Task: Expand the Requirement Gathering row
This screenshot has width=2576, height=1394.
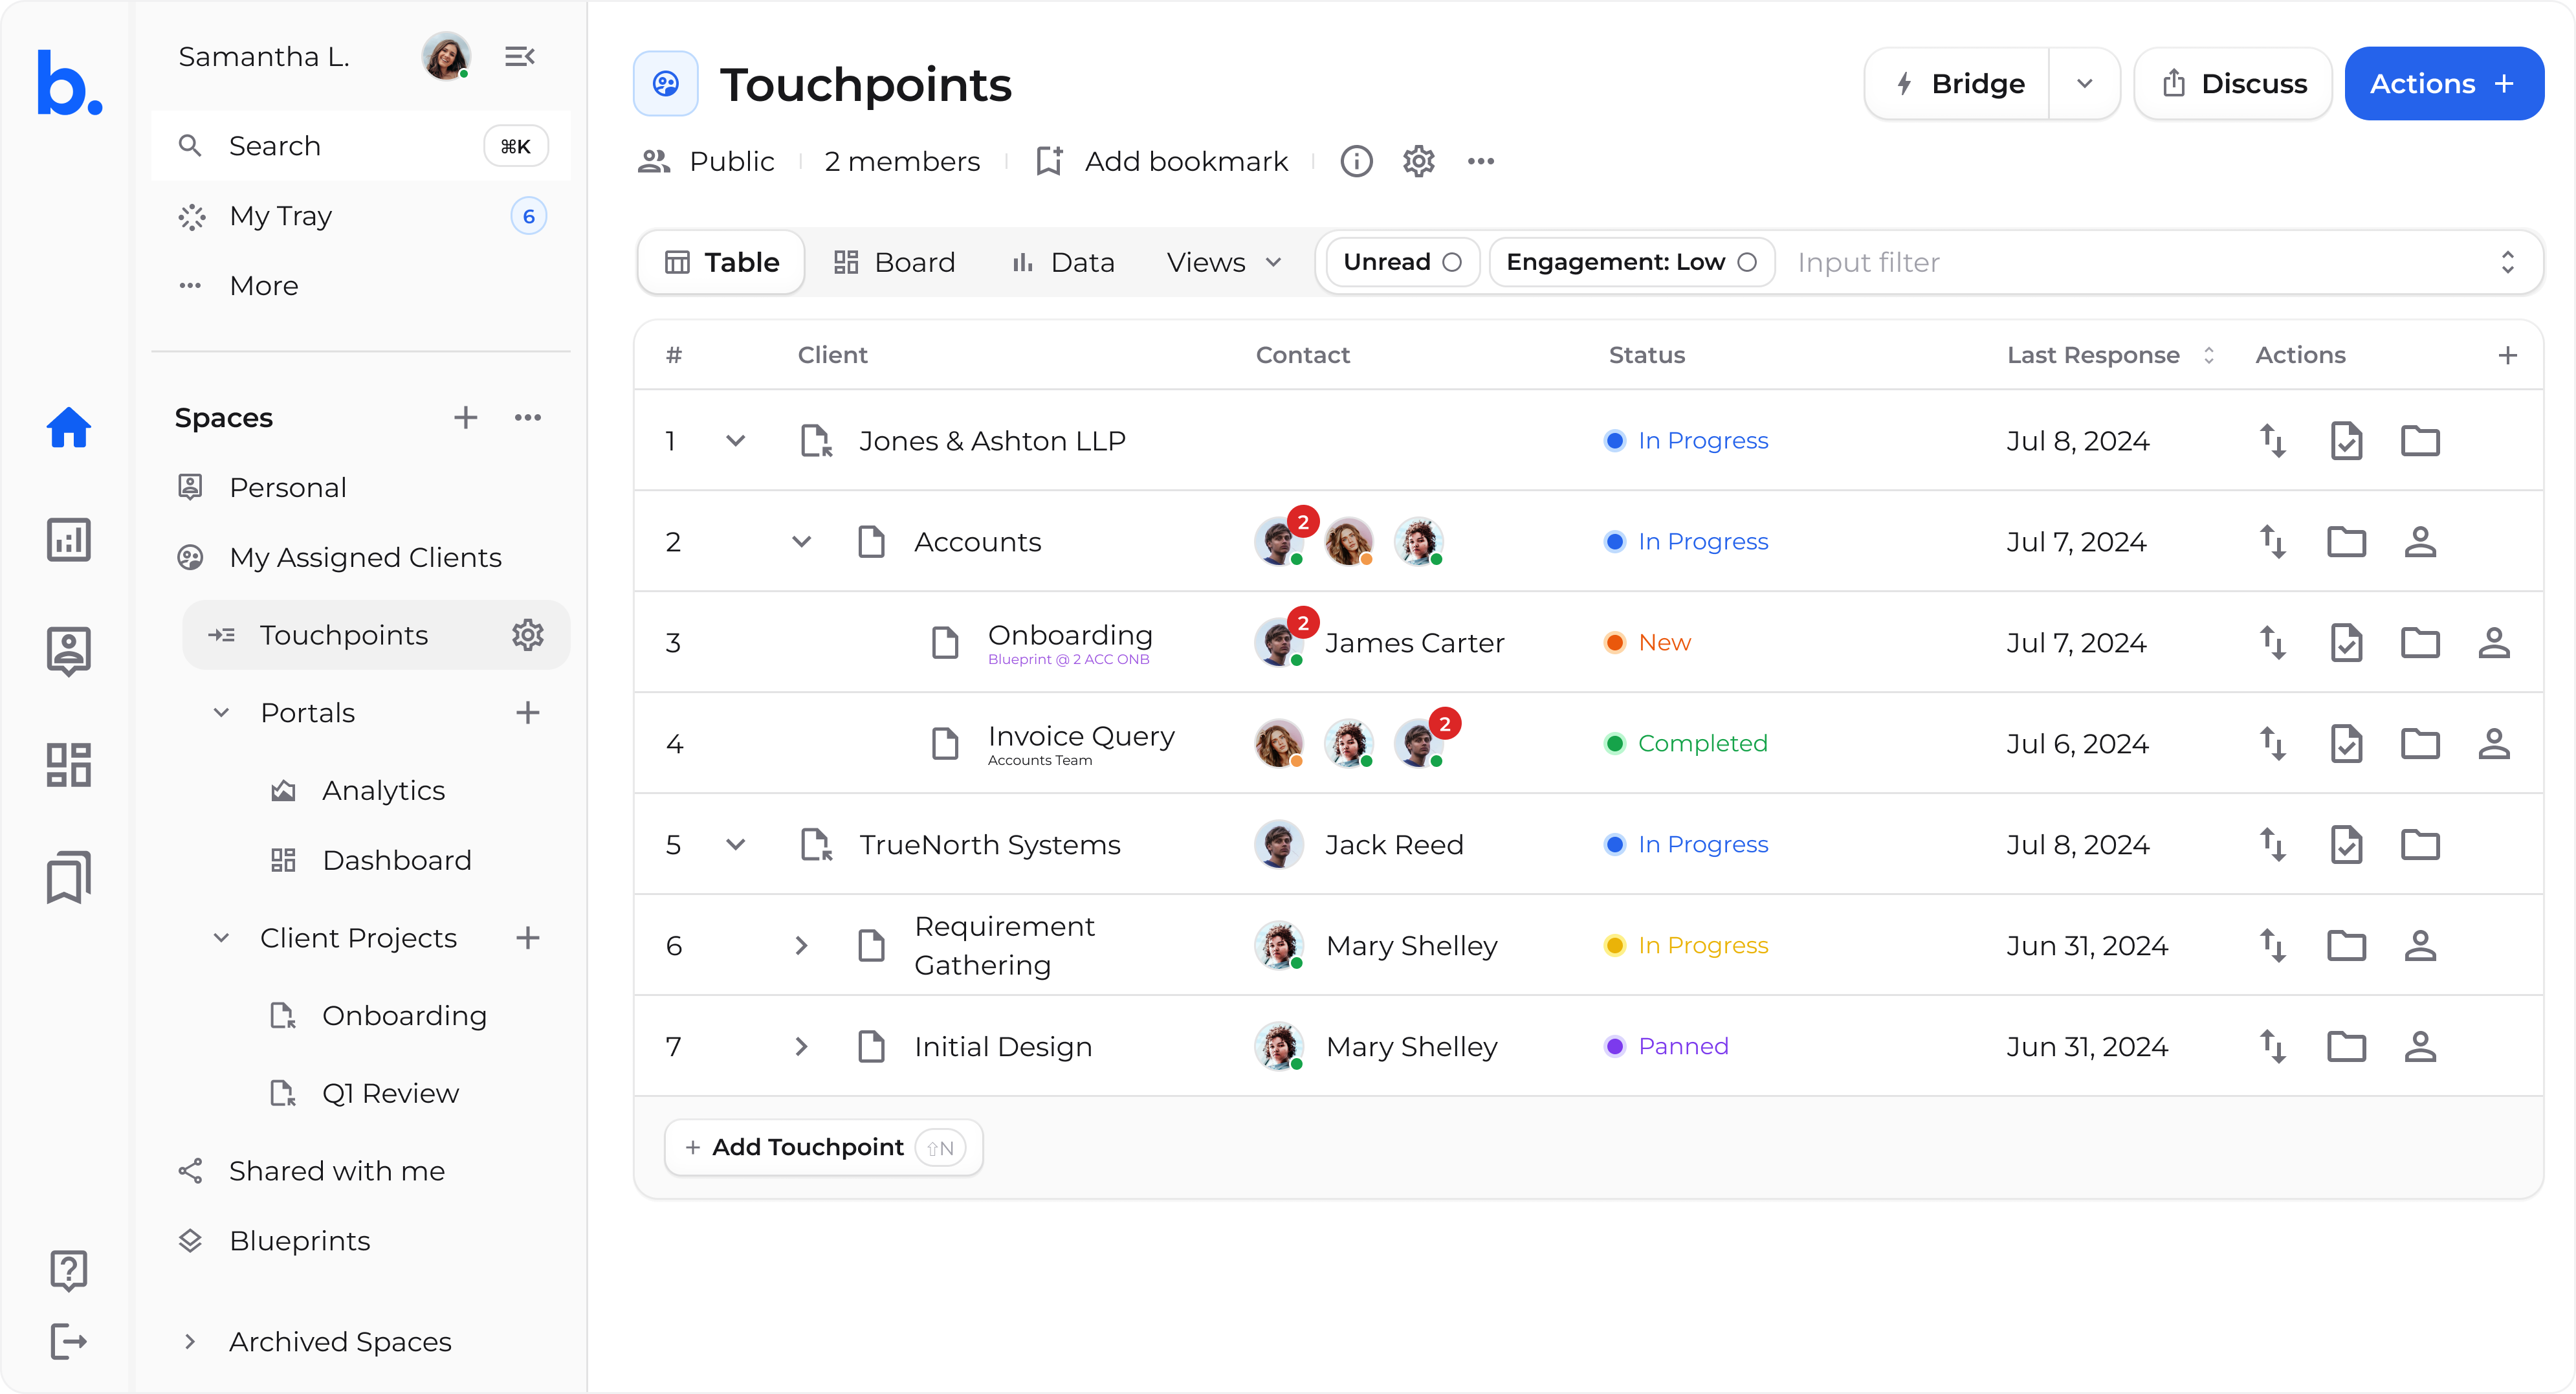Action: [x=801, y=946]
